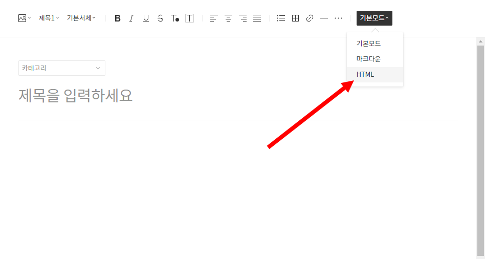Toggle italic formatting

[131, 18]
